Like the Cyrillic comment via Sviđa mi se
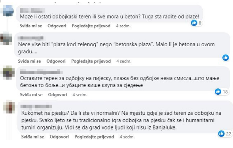This screenshot has width=233, height=148. coord(31,95)
